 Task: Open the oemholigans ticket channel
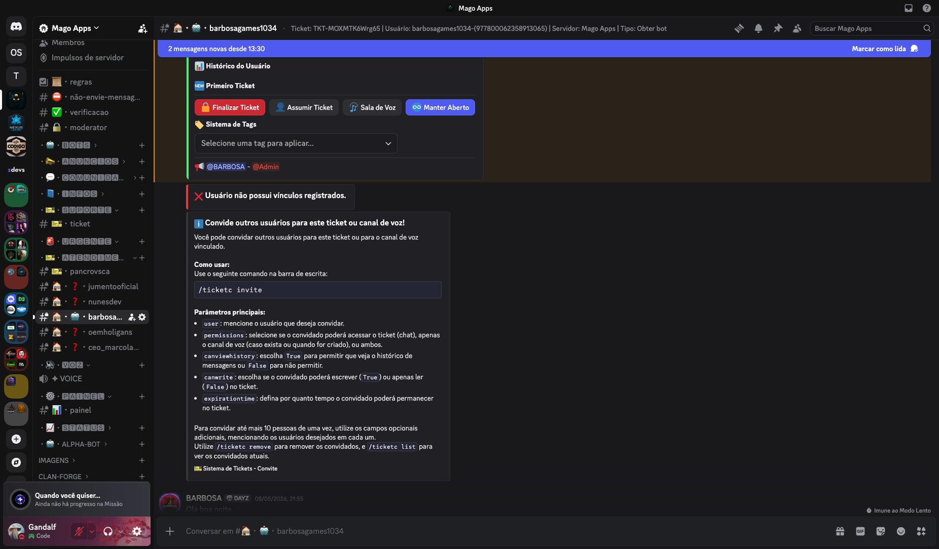point(93,332)
